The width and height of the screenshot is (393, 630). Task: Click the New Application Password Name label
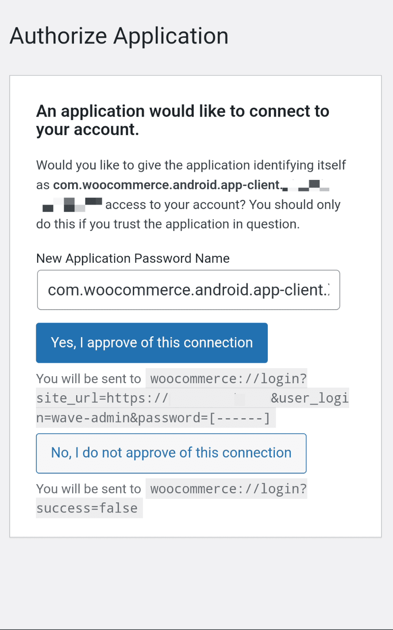click(x=132, y=258)
